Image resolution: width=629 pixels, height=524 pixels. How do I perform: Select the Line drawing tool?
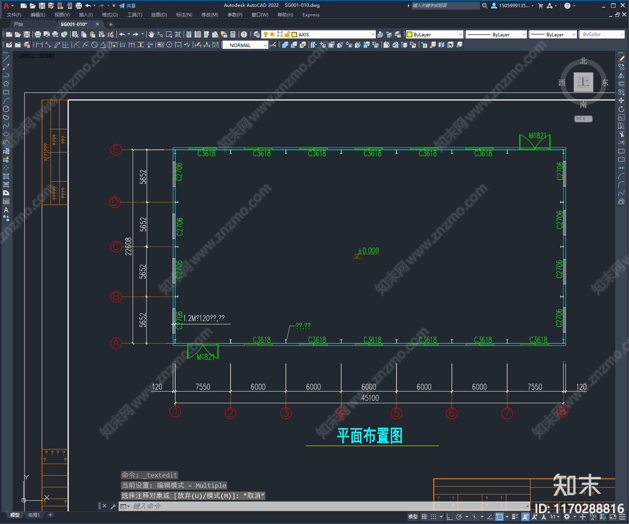pyautogui.click(x=6, y=59)
